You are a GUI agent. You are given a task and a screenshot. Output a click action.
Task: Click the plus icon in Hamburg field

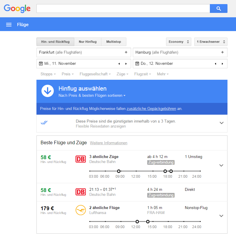[222, 52]
